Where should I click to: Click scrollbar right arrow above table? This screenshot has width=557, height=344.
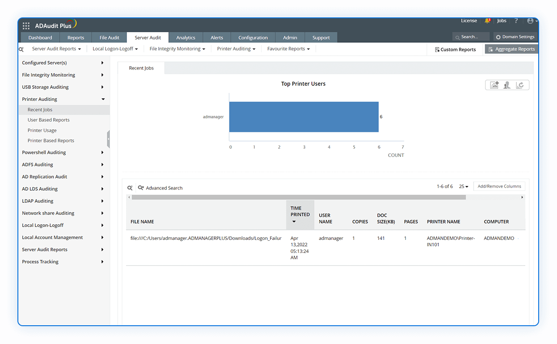[x=522, y=197]
